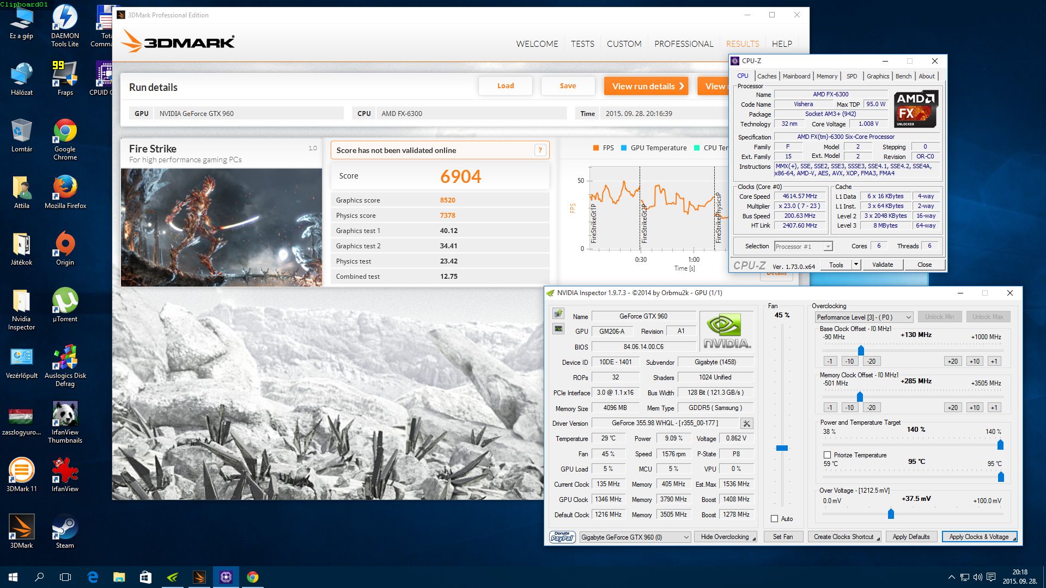Open 3DMark desktop shortcut
This screenshot has height=588, width=1046.
point(21,531)
